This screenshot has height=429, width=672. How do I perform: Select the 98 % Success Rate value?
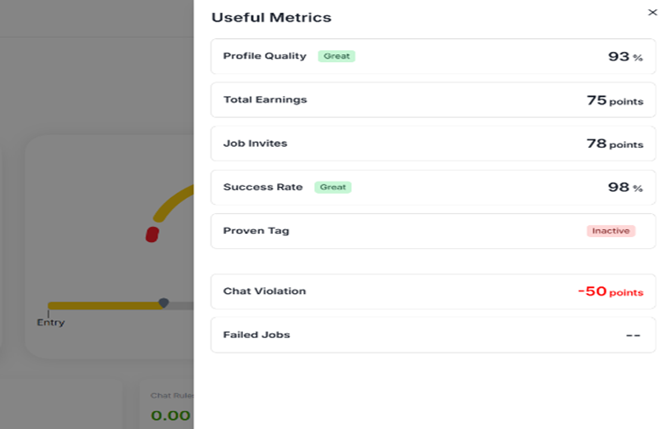(624, 187)
